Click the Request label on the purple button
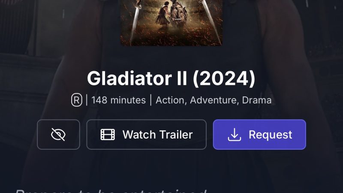343x193 pixels. coord(271,135)
